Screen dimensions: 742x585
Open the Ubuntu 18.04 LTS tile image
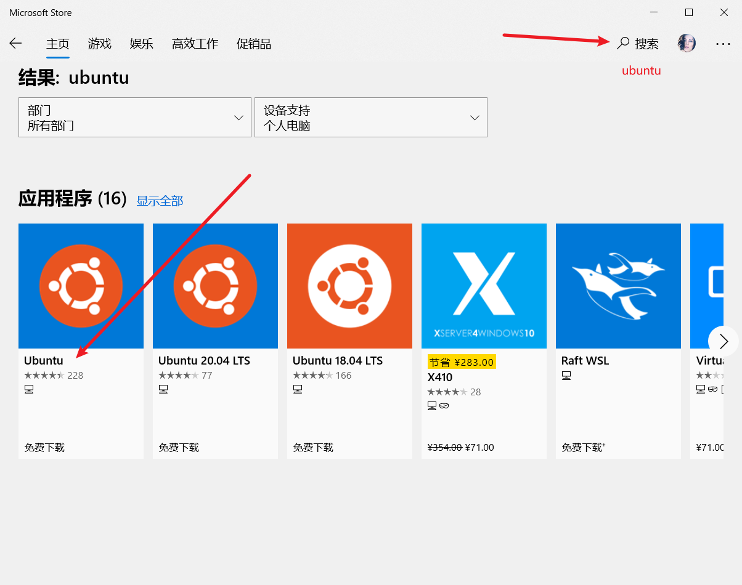pos(349,286)
